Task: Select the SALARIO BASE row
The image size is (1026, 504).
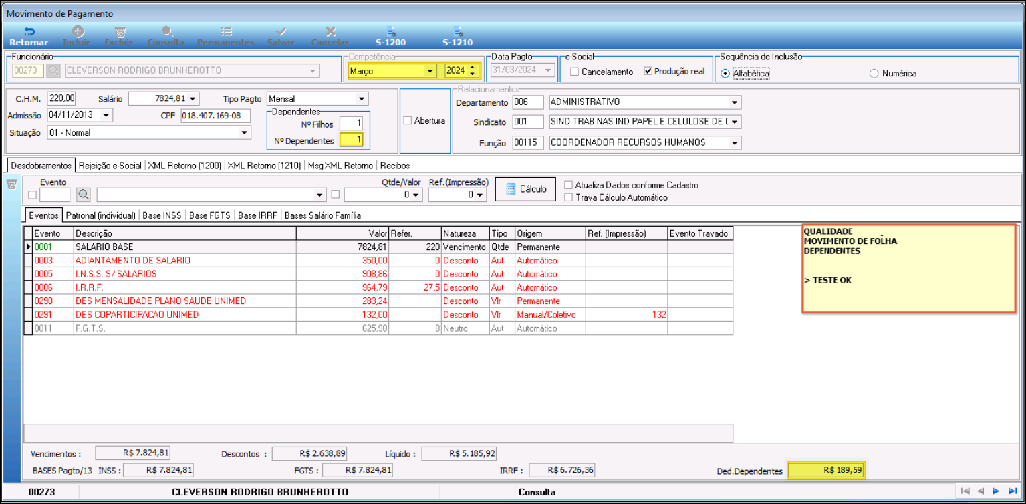Action: (x=378, y=247)
